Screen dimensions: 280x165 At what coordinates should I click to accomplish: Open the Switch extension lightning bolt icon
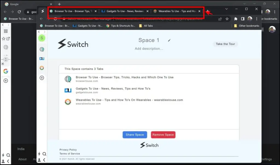[39, 154]
